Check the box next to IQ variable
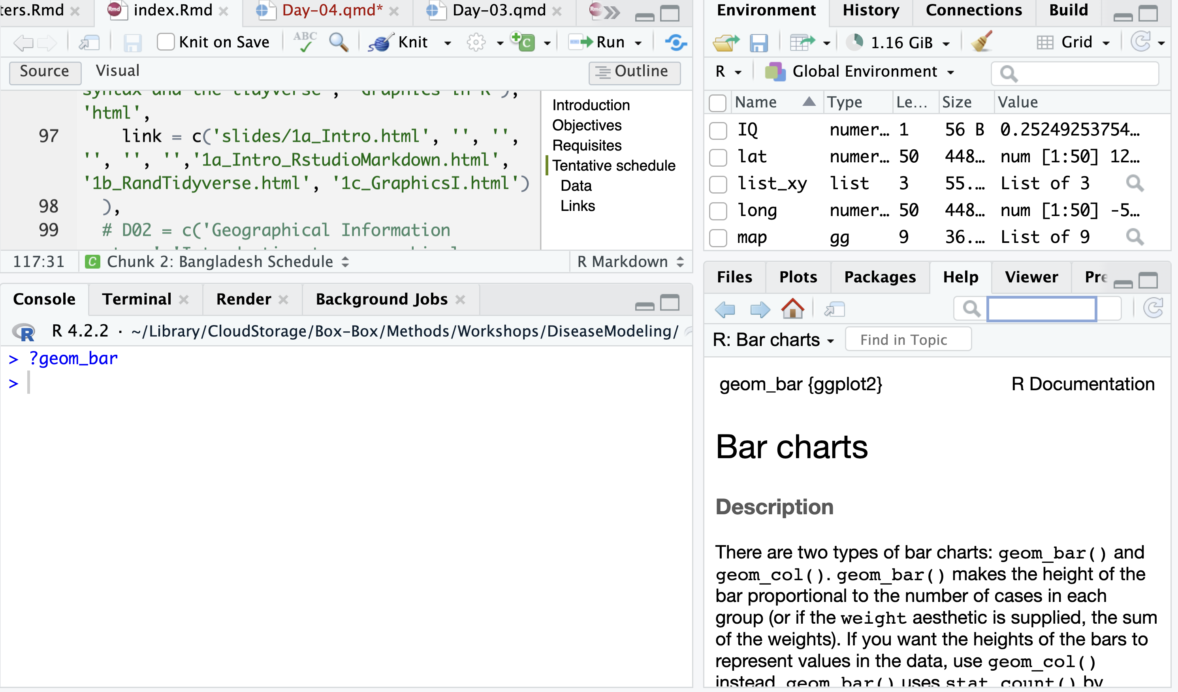This screenshot has height=692, width=1178. (718, 130)
